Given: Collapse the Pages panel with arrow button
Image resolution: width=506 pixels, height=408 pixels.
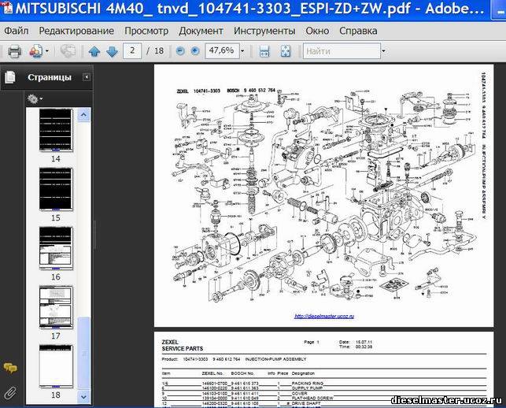Looking at the screenshot, I should click(x=86, y=77).
